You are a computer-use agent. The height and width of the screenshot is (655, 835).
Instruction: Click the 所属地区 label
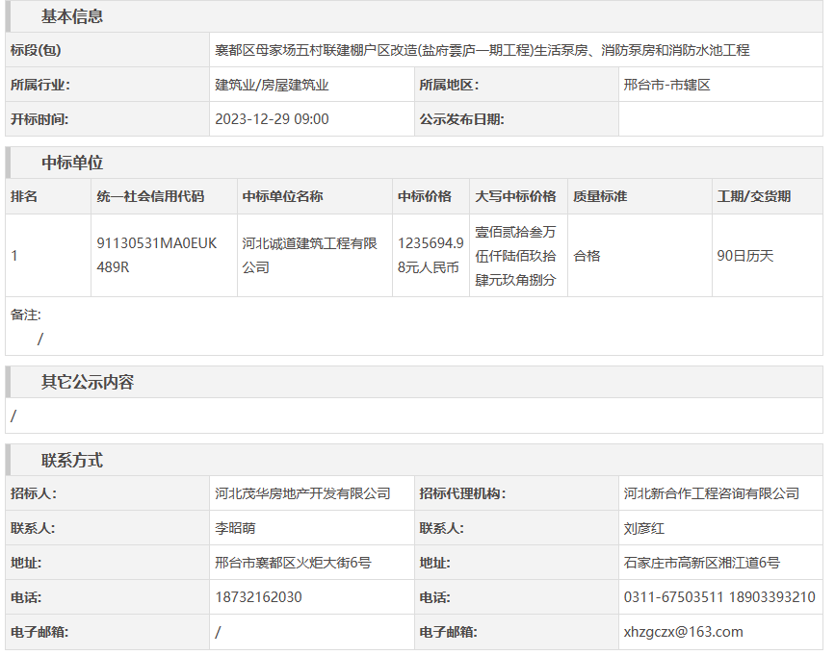[449, 85]
